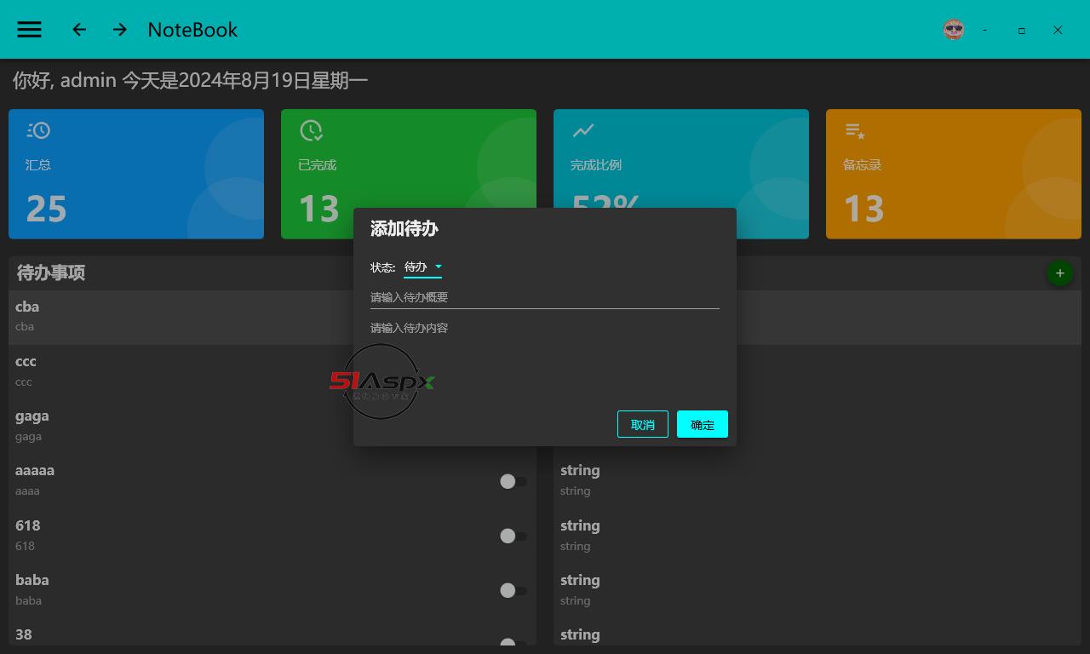Minimize the NoteBook window
The image size is (1090, 654).
coord(985,30)
